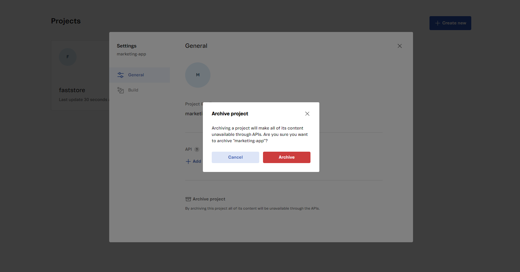Viewport: 520px width, 272px height.
Task: Confirm with the red Archive button
Action: [x=286, y=157]
